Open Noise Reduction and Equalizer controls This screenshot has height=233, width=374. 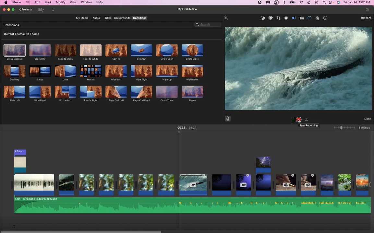click(302, 18)
